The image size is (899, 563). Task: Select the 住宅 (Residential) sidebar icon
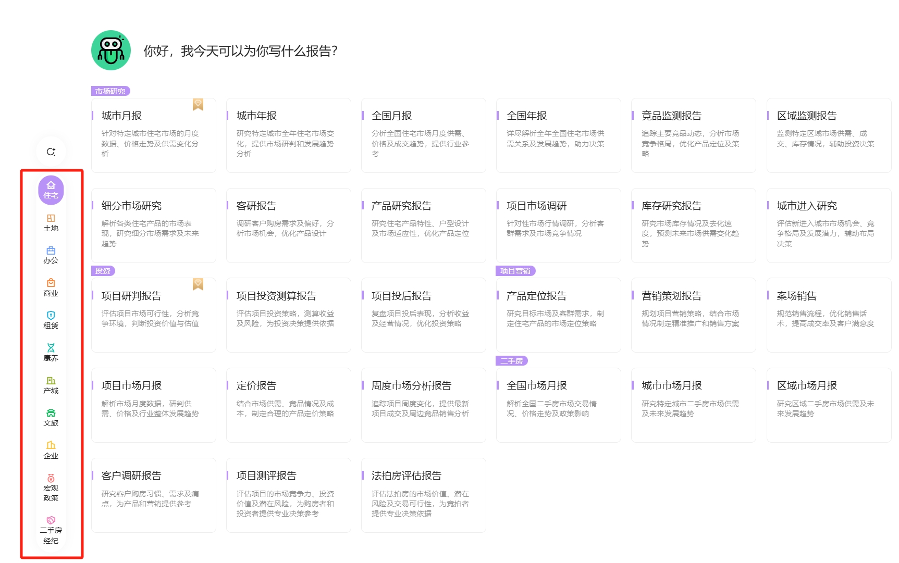pos(51,190)
